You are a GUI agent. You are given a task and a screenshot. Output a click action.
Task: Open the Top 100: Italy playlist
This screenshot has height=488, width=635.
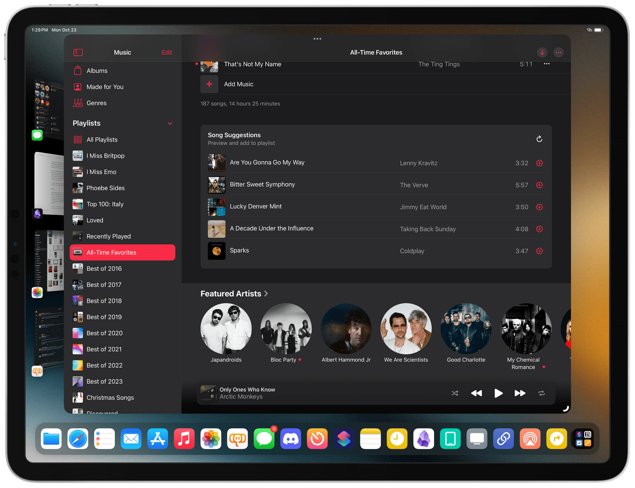[122, 204]
